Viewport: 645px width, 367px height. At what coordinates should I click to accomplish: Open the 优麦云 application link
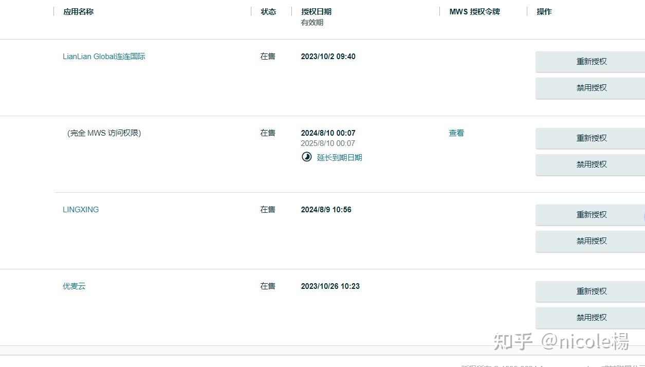74,286
